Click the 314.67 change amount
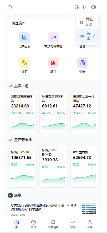This screenshot has width=107, height=233. pos(78,113)
